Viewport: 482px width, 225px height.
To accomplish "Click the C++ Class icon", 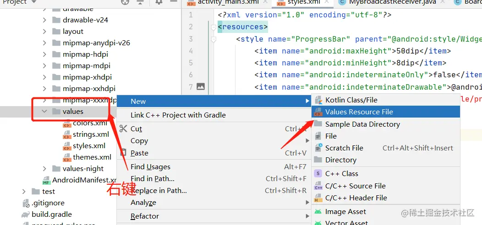I will 318,173.
